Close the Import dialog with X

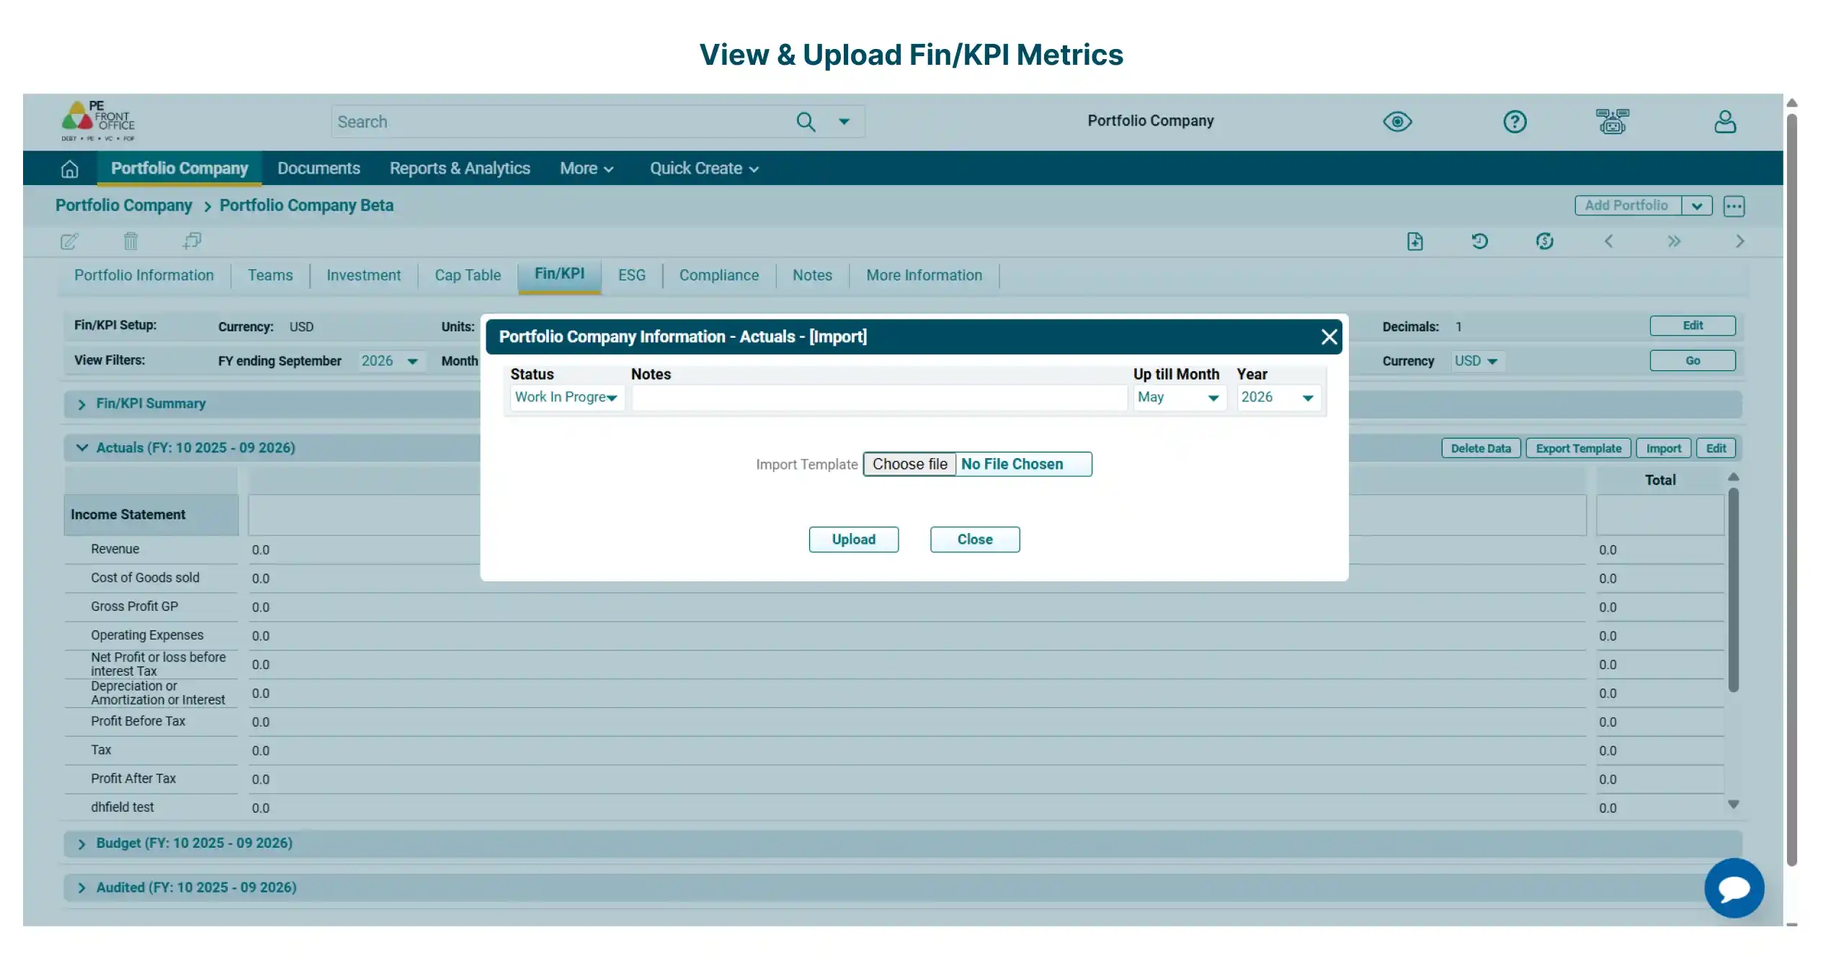coord(1329,337)
